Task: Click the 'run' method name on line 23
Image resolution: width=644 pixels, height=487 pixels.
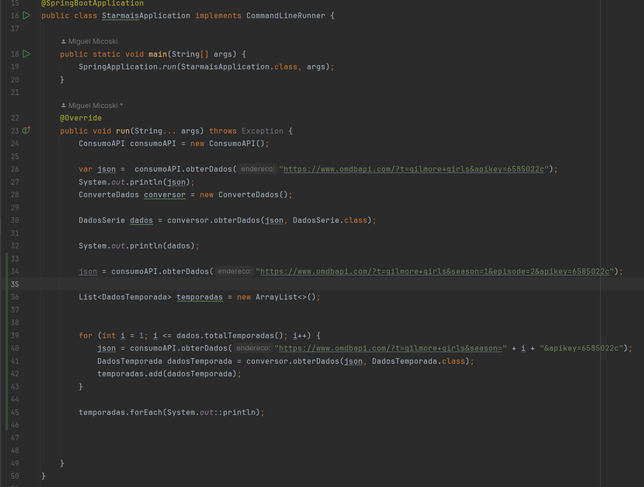Action: point(123,131)
